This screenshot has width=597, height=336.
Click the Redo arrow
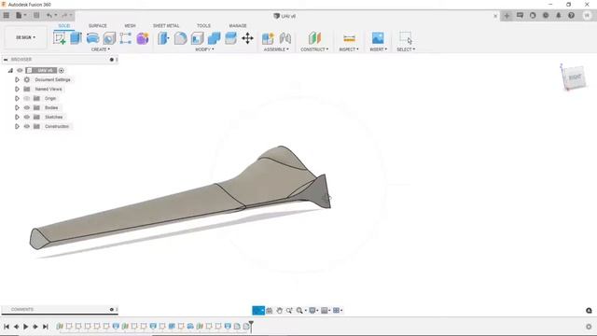(x=64, y=16)
